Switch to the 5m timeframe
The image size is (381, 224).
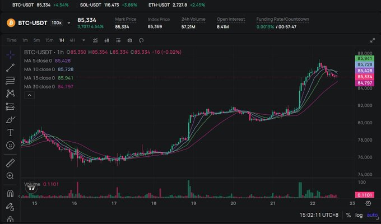(36, 40)
